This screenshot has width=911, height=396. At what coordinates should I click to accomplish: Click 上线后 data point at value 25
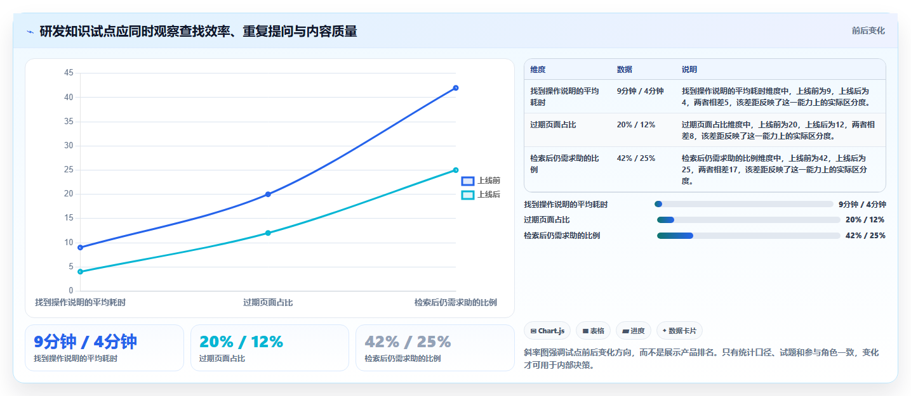pos(456,170)
